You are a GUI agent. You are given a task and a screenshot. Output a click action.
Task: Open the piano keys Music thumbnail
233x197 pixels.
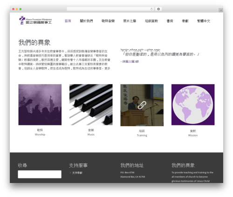click(91, 105)
